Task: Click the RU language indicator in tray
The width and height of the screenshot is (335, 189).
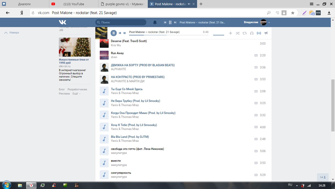Action: click(290, 185)
